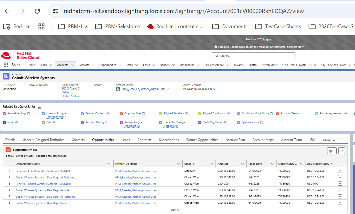Open the Renewal - Cobalt Wireless Systems - 00564491 link
The image size is (355, 214).
(43, 184)
